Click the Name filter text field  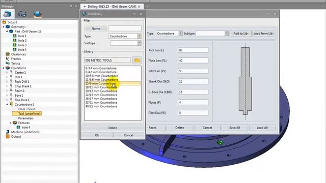click(125, 28)
